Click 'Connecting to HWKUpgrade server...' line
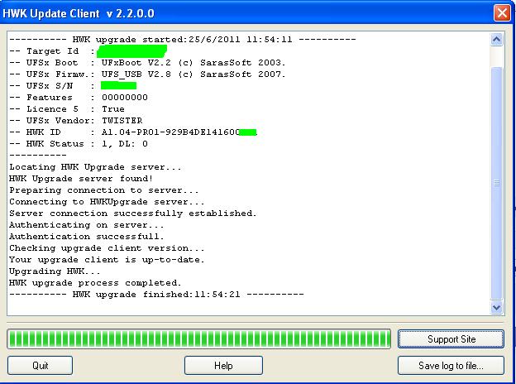Image resolution: width=516 pixels, height=384 pixels. (107, 202)
